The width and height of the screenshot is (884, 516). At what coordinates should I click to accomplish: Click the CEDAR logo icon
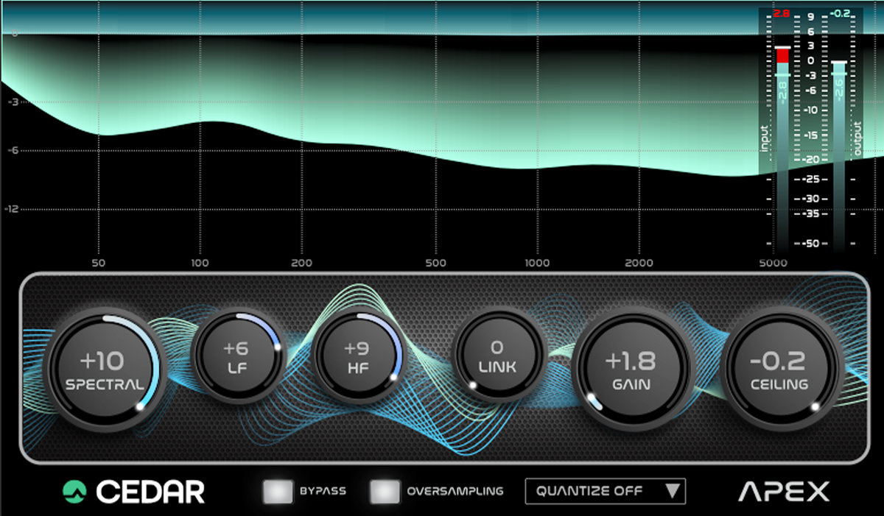[74, 491]
